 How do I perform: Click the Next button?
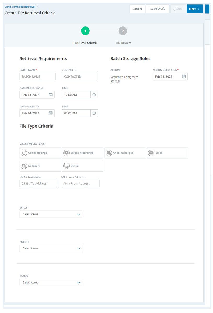tap(195, 9)
